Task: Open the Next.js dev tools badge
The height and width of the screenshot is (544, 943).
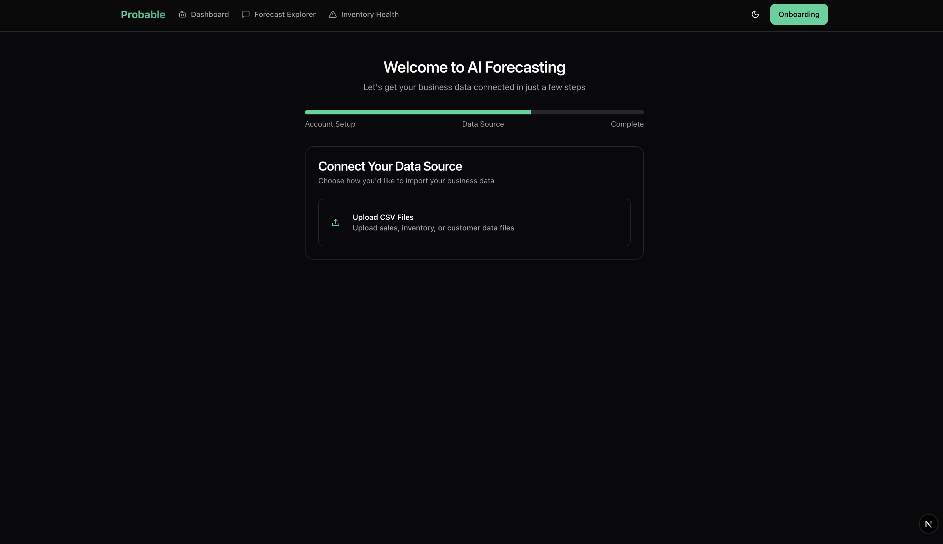Action: (x=928, y=524)
